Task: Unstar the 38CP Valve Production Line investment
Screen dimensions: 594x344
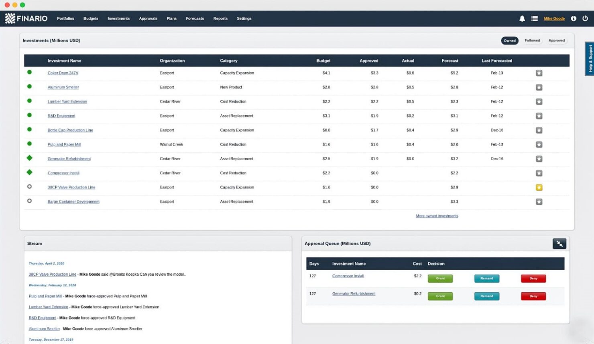Action: click(x=539, y=187)
